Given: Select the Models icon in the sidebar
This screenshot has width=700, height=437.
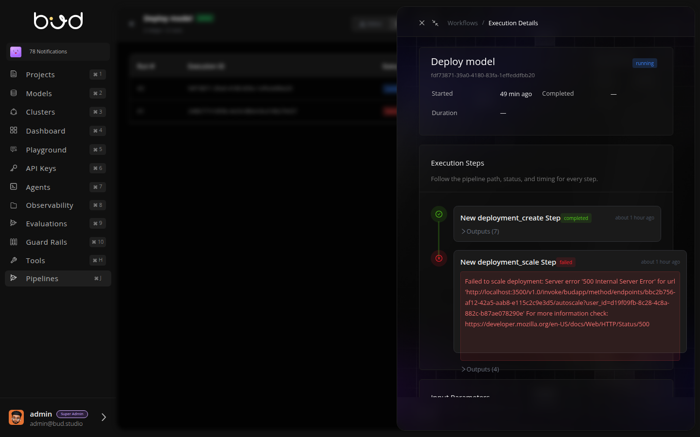Looking at the screenshot, I should 14,93.
